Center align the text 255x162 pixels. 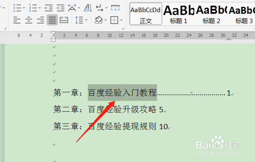click(29, 20)
